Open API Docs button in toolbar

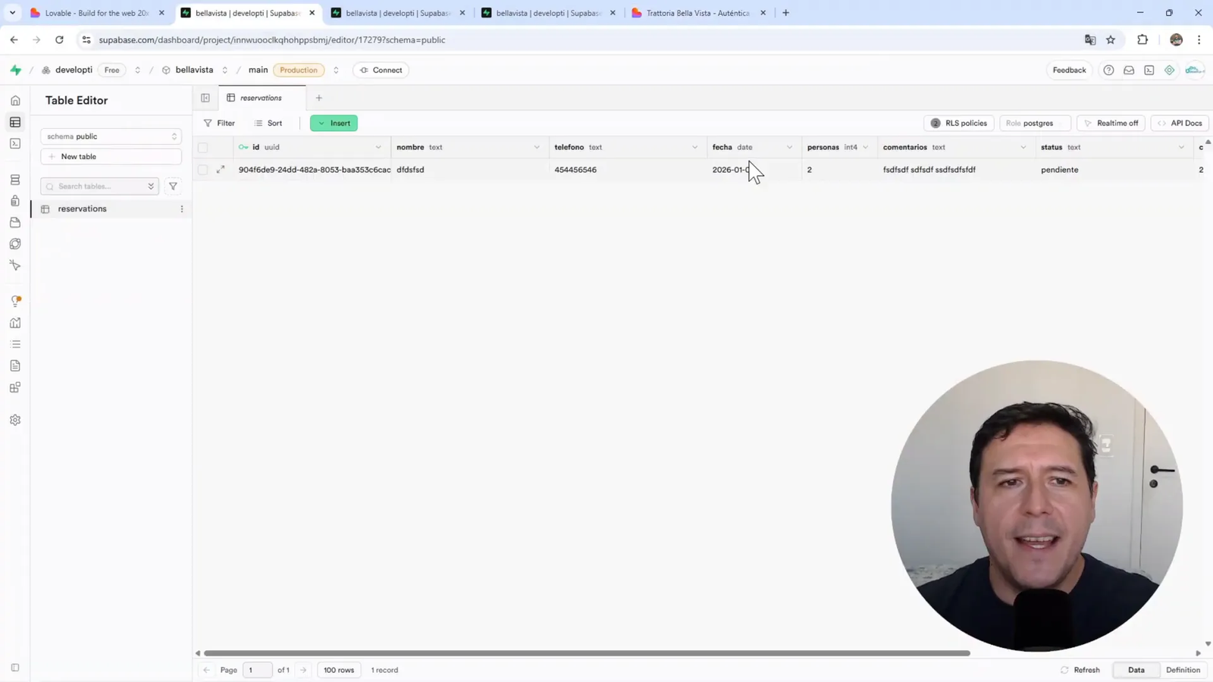1180,123
